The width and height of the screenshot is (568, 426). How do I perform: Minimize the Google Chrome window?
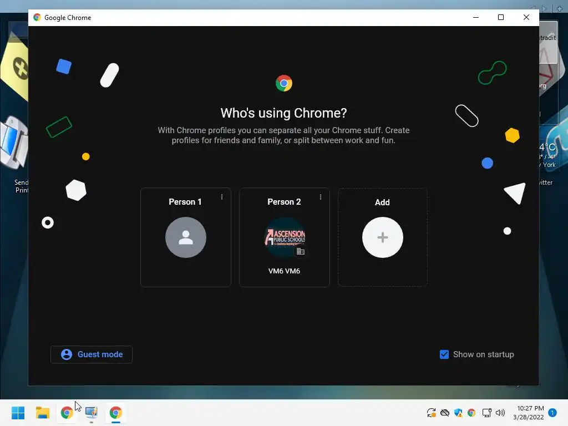pyautogui.click(x=476, y=17)
